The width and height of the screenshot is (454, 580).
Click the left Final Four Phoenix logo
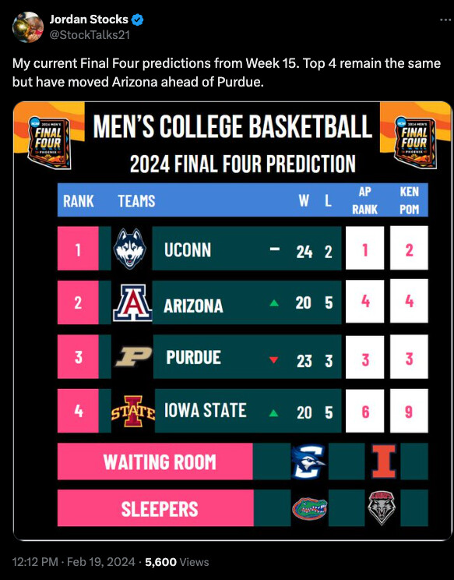click(x=50, y=143)
